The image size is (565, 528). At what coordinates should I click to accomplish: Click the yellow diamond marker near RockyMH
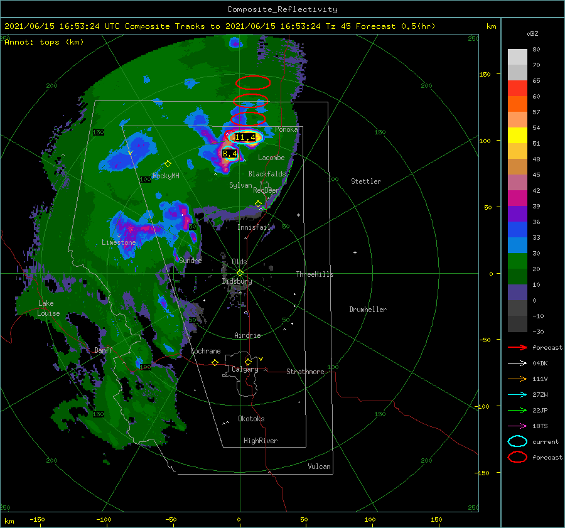click(x=168, y=164)
